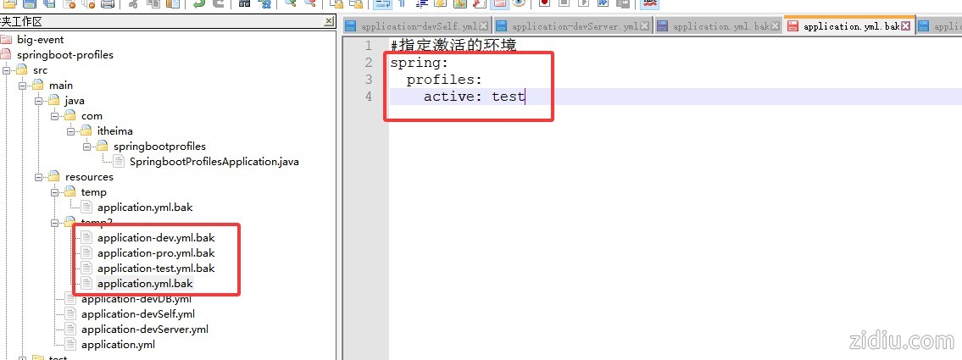Start macro recording with the red circle icon
The image size is (962, 360).
click(544, 3)
